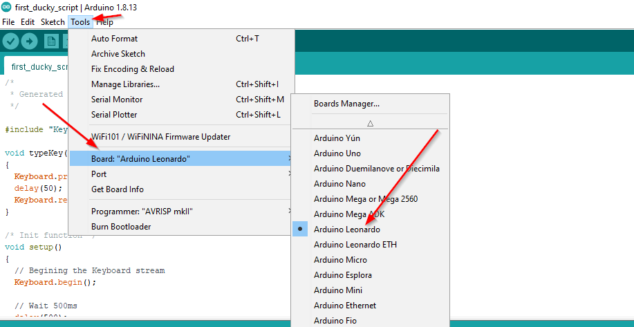The height and width of the screenshot is (327, 634).
Task: Click the Verify checkmark toolbar button
Action: pyautogui.click(x=10, y=41)
